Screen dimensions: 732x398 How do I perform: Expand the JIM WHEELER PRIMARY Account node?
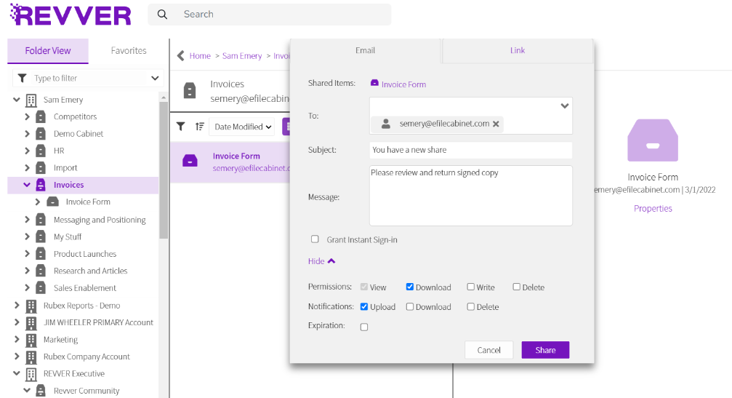pos(17,322)
